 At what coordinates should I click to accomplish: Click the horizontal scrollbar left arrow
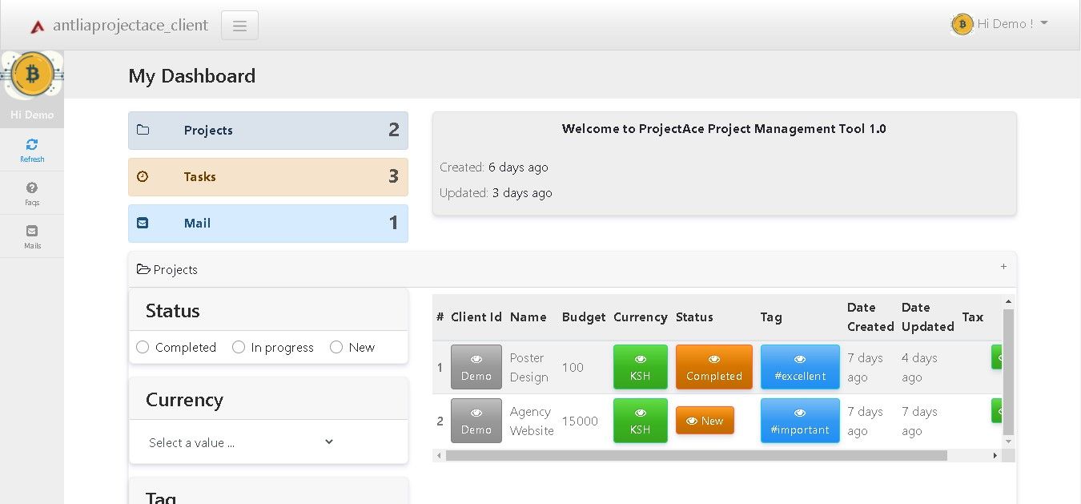tap(437, 455)
